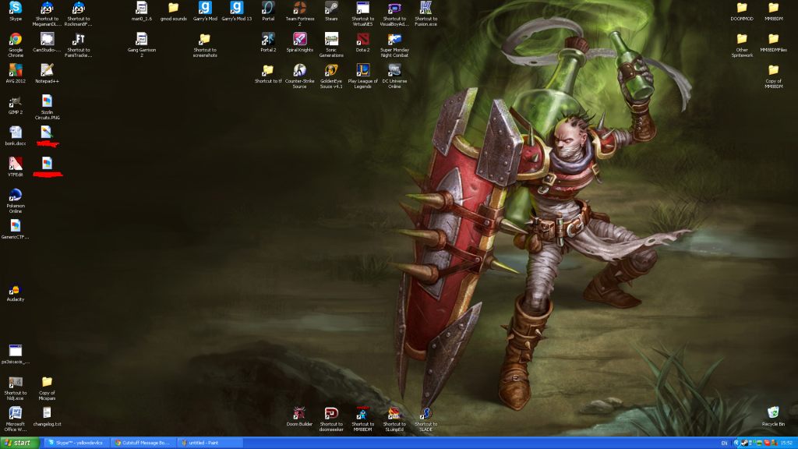Click the Windows Start button

pos(19,443)
